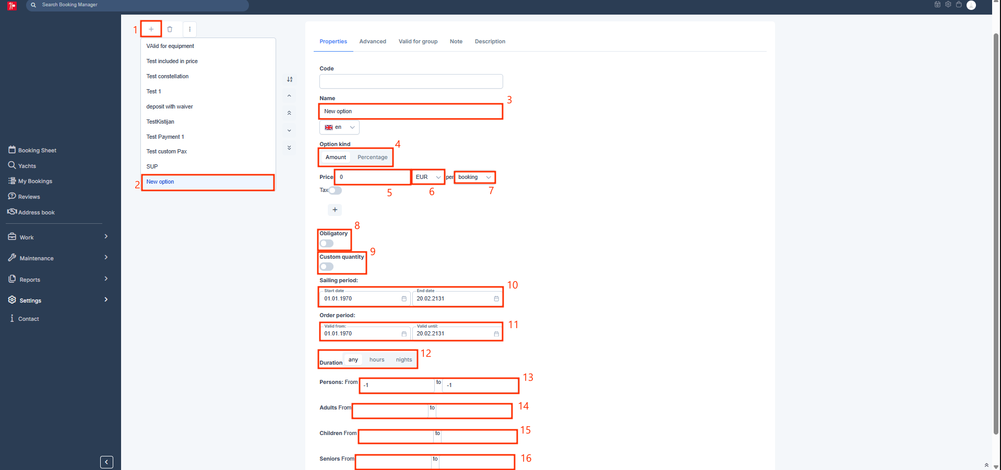The width and height of the screenshot is (1001, 470).
Task: Select 'Test custom Pax' in the list
Action: pyautogui.click(x=208, y=151)
